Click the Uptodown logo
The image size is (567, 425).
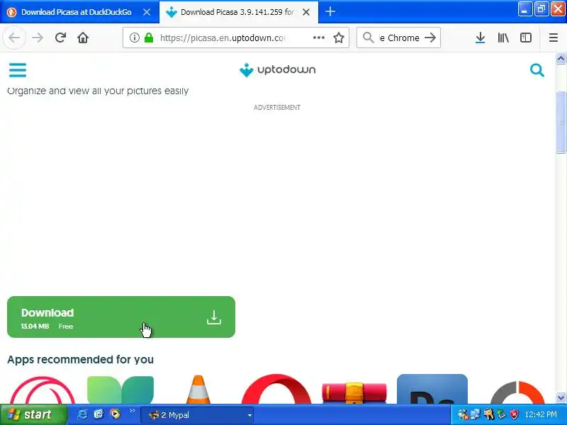pos(277,69)
